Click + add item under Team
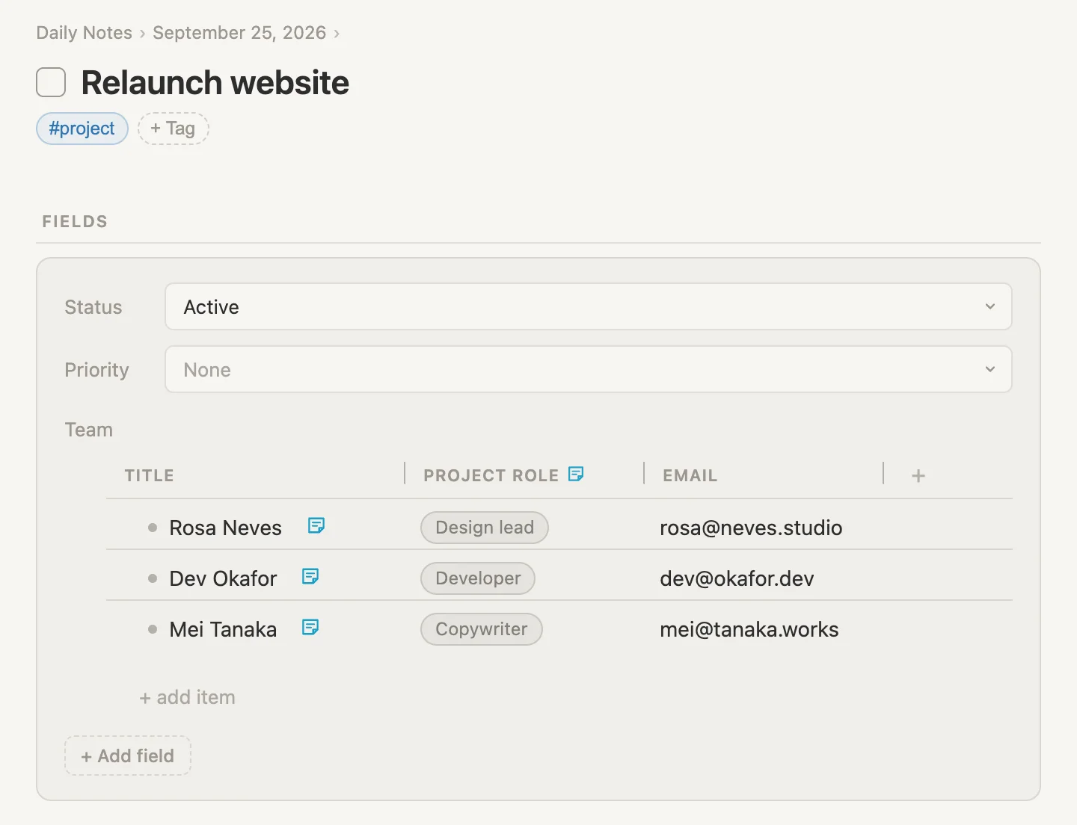1077x825 pixels. 187,697
